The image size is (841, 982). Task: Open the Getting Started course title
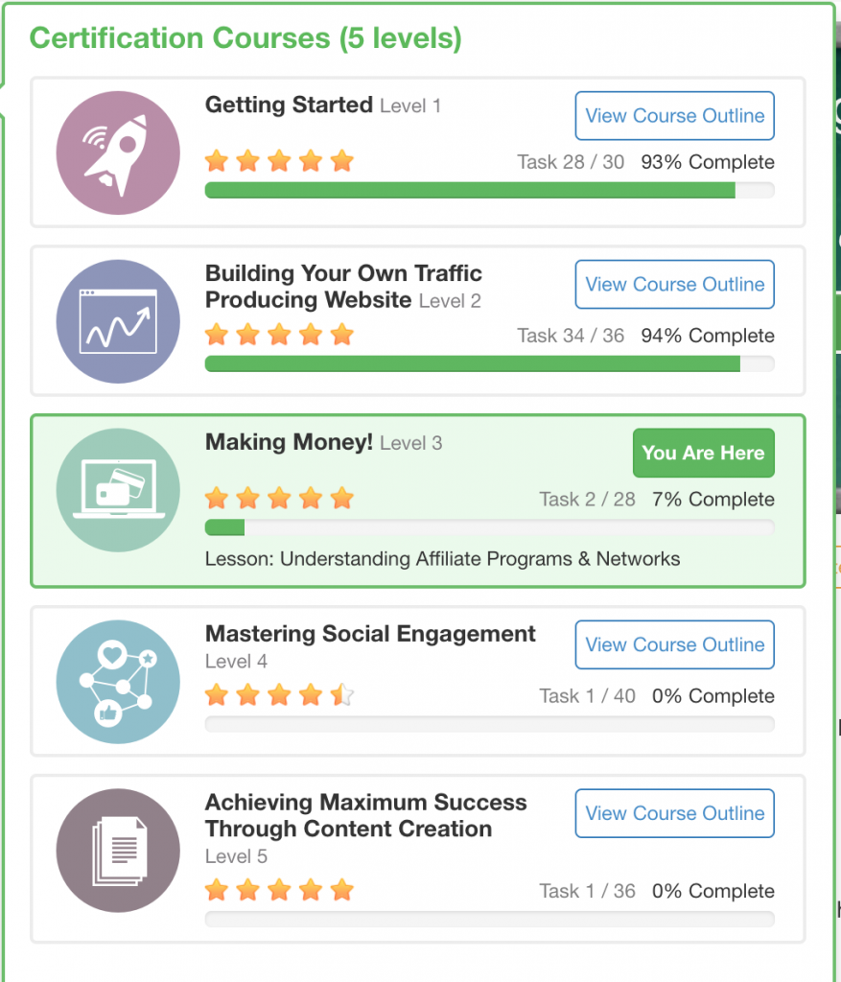289,105
